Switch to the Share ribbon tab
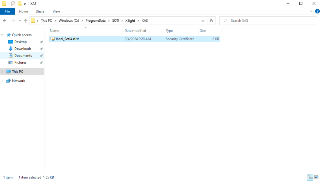The width and height of the screenshot is (322, 183). tap(40, 11)
